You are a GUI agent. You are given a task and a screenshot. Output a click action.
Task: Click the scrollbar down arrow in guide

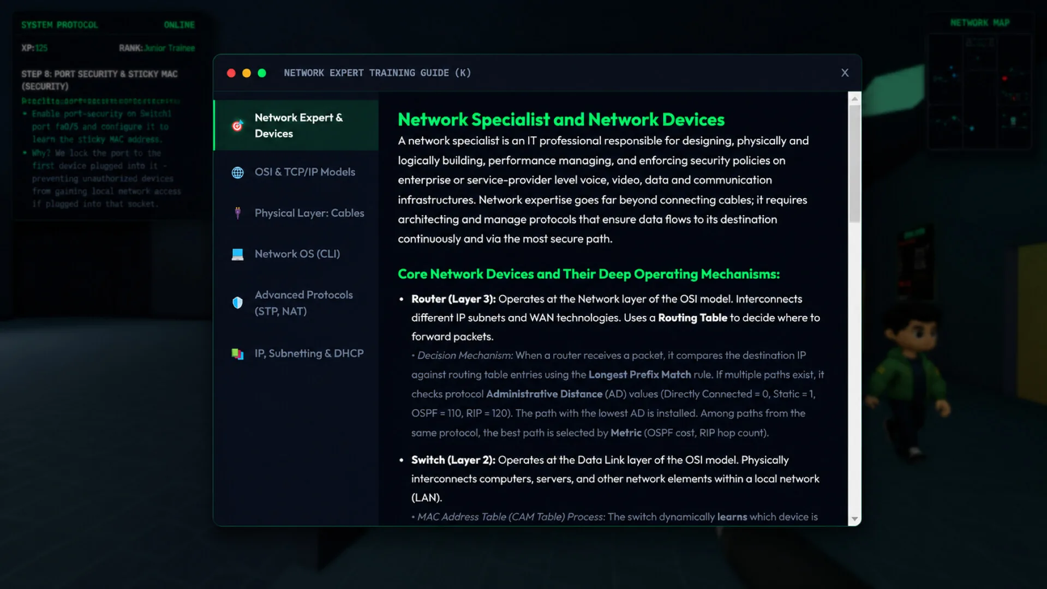[x=854, y=519]
